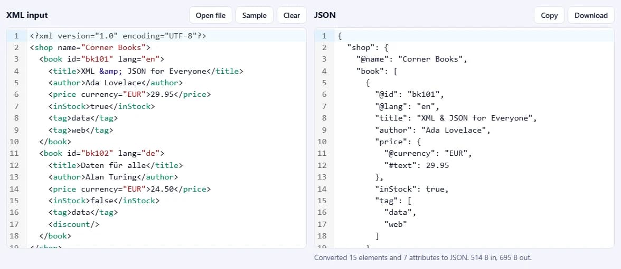The height and width of the screenshot is (269, 621).
Task: Click the "@name": "Corner Books" JSON line
Action: pyautogui.click(x=412, y=59)
